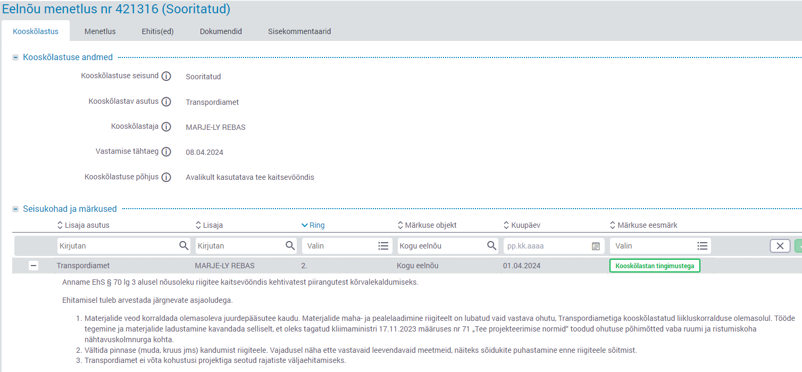Click the Transpordiamet cell in remark row

point(83,266)
